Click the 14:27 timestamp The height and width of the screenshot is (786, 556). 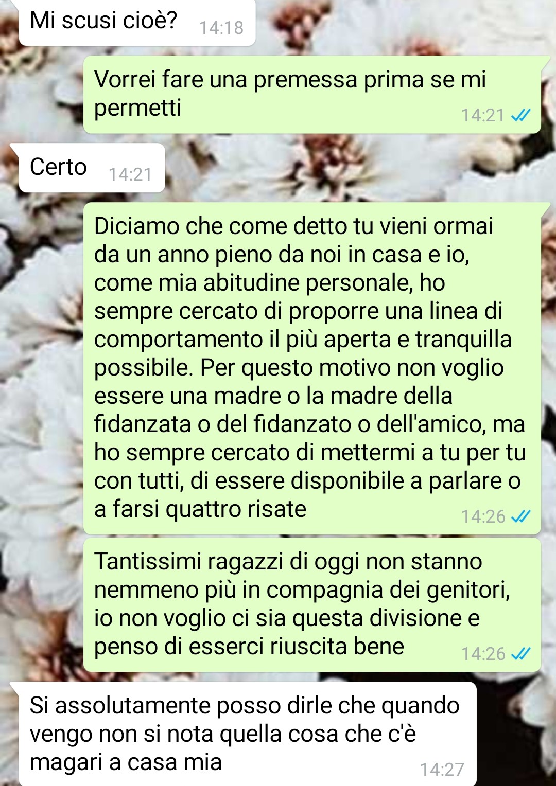click(x=442, y=769)
